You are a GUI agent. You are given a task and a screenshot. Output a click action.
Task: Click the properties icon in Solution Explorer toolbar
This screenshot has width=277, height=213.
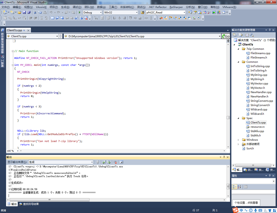point(235,35)
